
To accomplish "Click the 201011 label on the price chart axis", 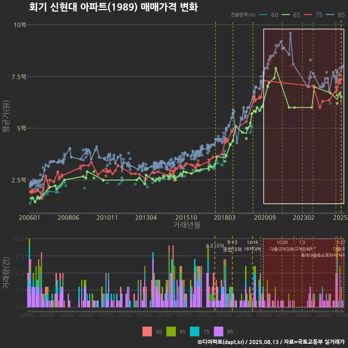I will [107, 217].
